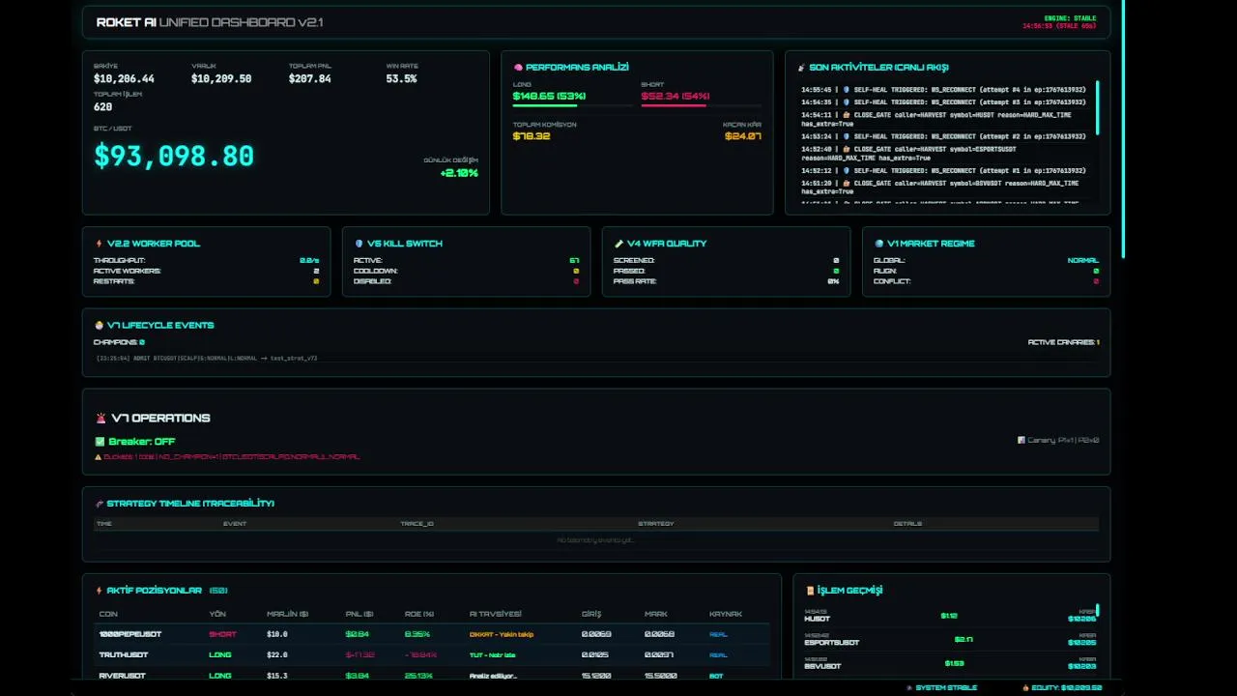
Task: Click the ESPORTSUSDT entry in İşlem Geçmişi
Action: tap(950, 639)
